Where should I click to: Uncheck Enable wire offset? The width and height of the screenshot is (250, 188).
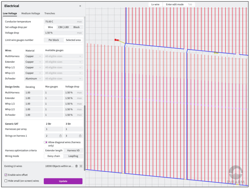click(6, 175)
